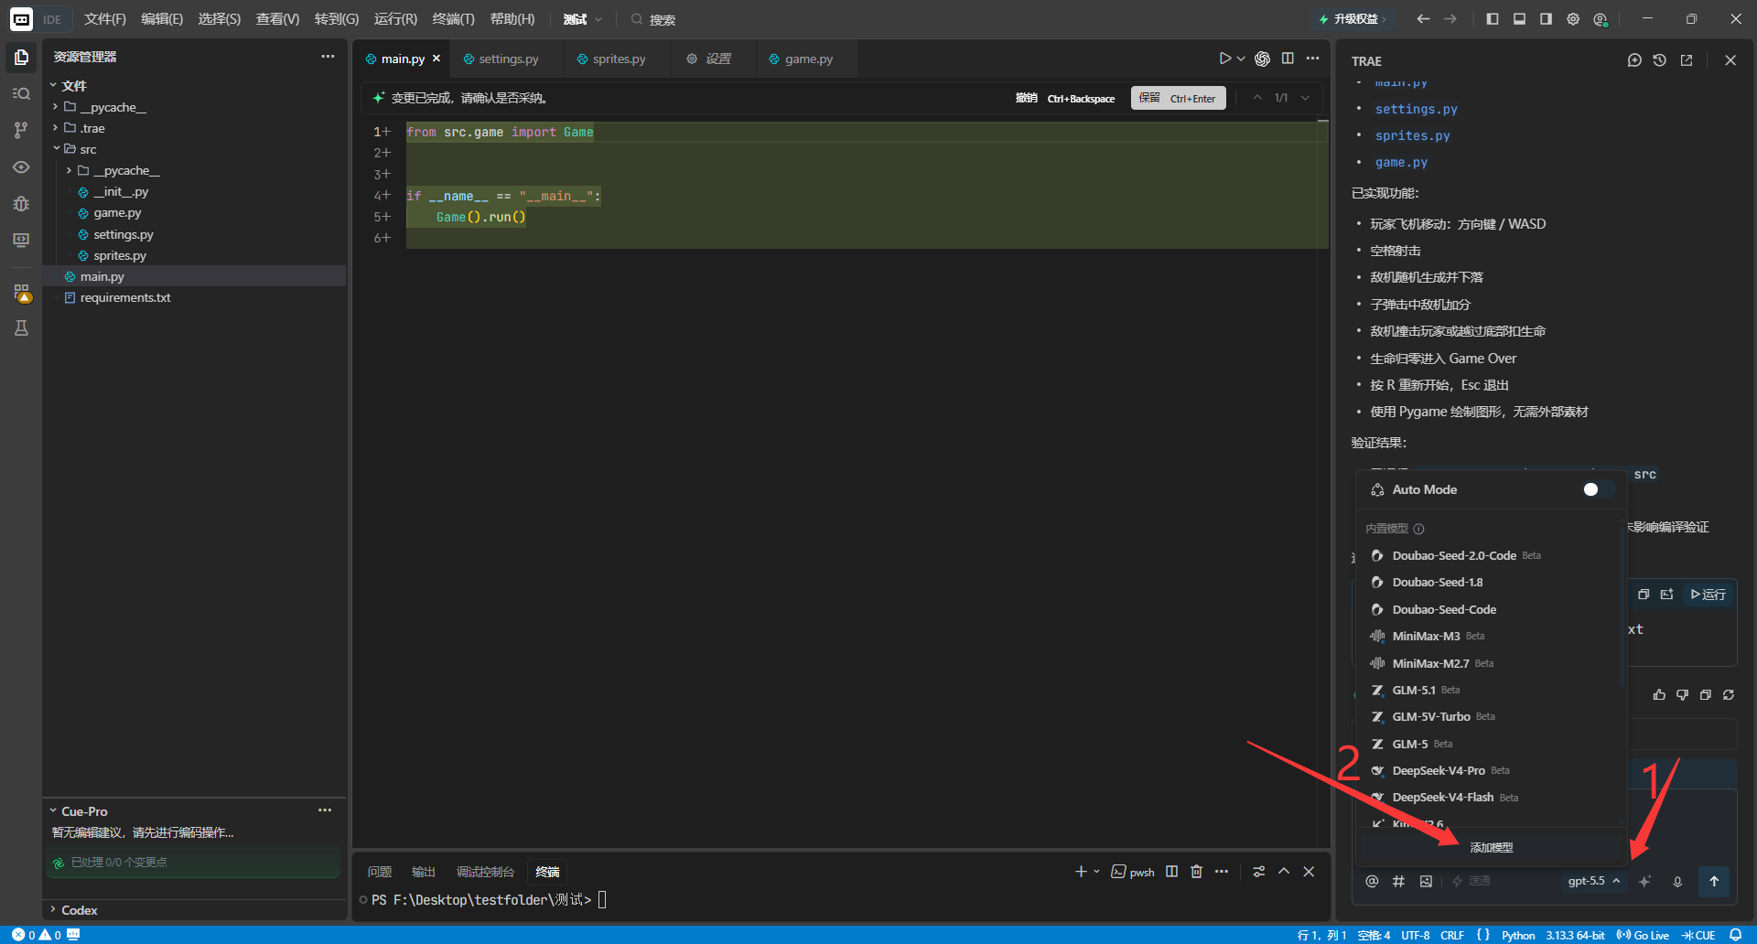This screenshot has width=1757, height=944.
Task: Open the gpt-5.5 model selector
Action: pos(1594,881)
